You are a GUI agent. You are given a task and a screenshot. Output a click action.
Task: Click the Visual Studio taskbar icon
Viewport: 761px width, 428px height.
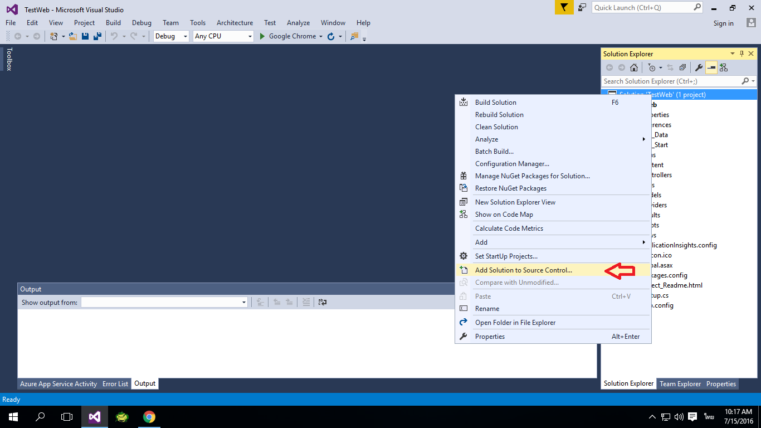(95, 416)
